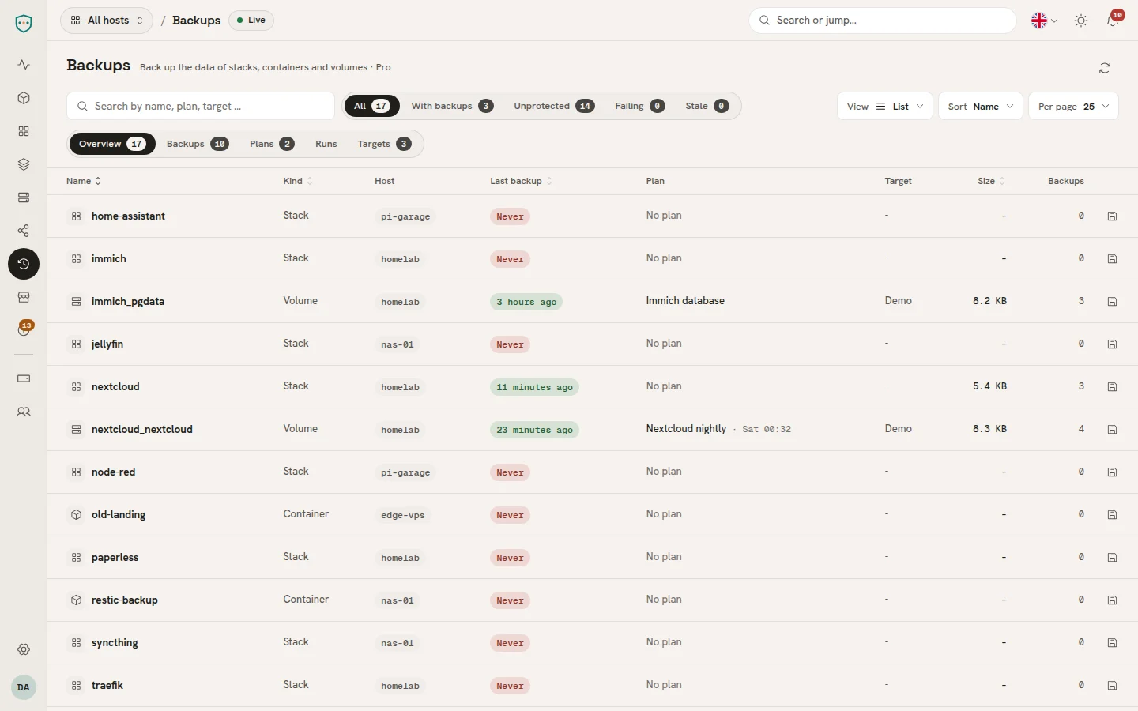
Task: Refresh the backups list
Action: coord(1105,68)
